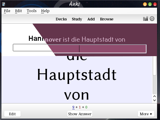
Task: Click the Anki window icon in title bar
Action: click(4, 4)
